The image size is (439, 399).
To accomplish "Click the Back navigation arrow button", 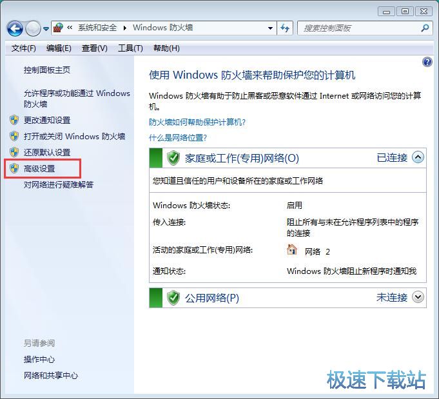I will point(15,28).
